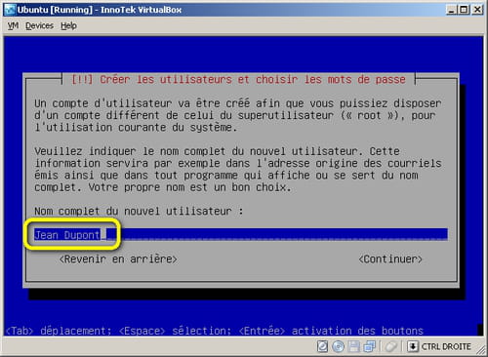This screenshot has width=488, height=357.
Task: Activate the Revenir en arrière button
Action: [118, 259]
